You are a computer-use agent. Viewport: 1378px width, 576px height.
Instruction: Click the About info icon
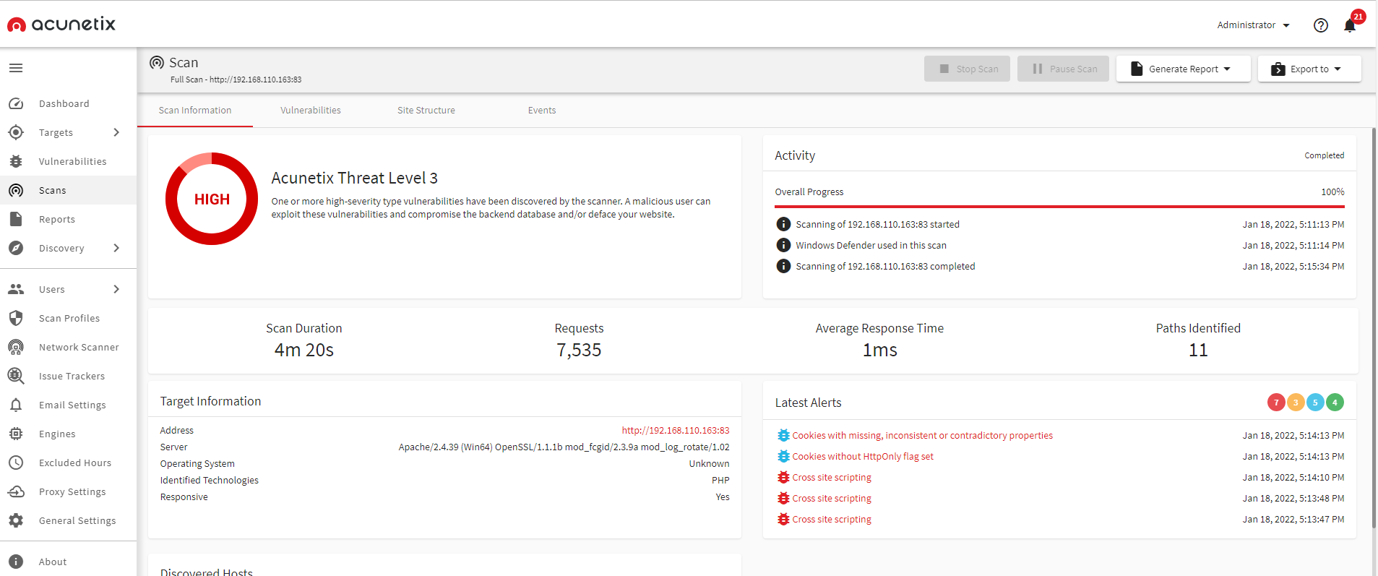(16, 562)
